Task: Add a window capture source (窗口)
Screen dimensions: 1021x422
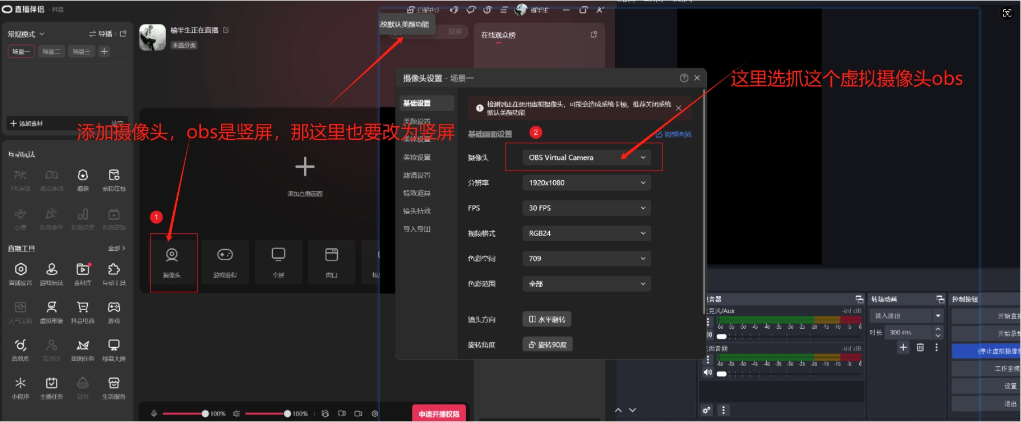Action: point(332,262)
